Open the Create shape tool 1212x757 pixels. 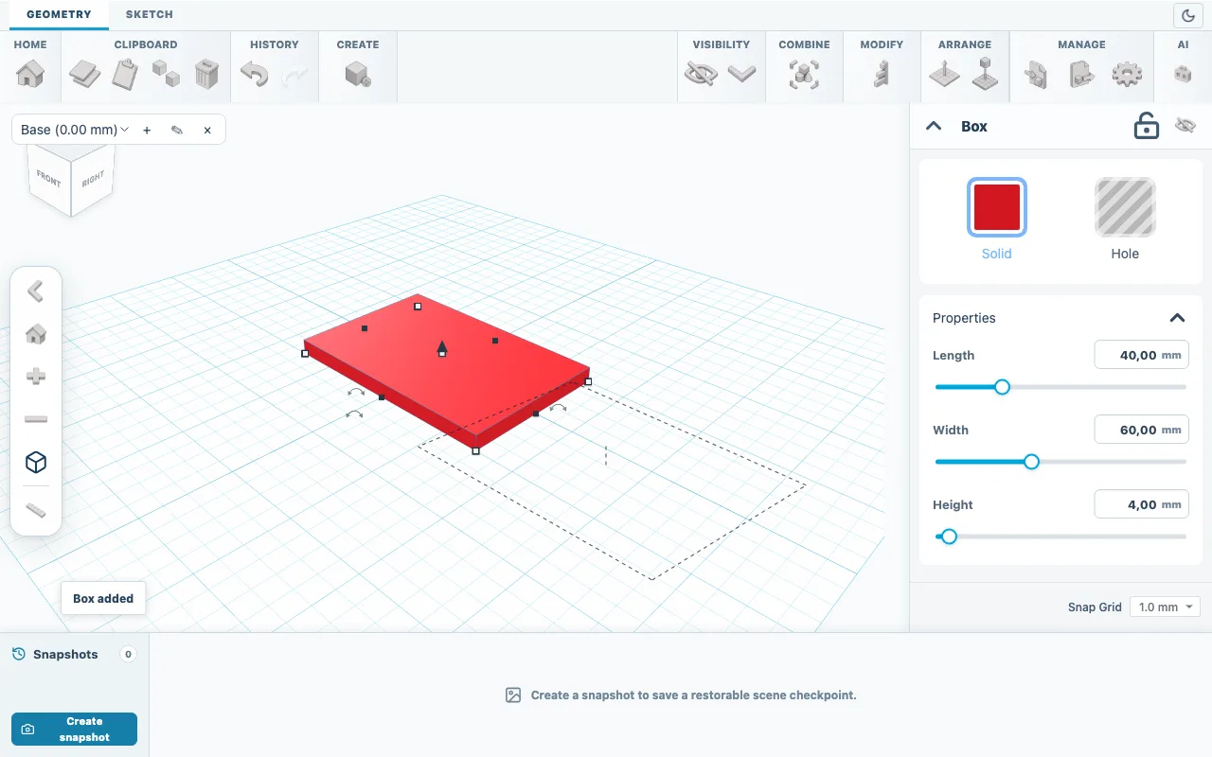(358, 74)
